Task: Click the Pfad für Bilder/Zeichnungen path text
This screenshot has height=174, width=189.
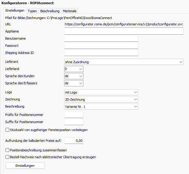Action: click(x=59, y=18)
